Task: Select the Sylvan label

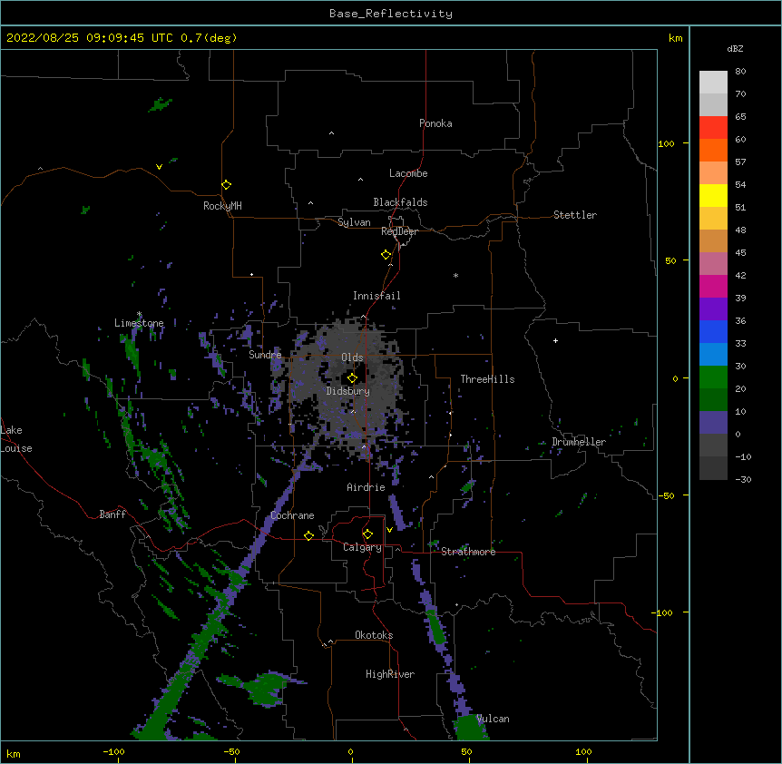Action: tap(354, 222)
